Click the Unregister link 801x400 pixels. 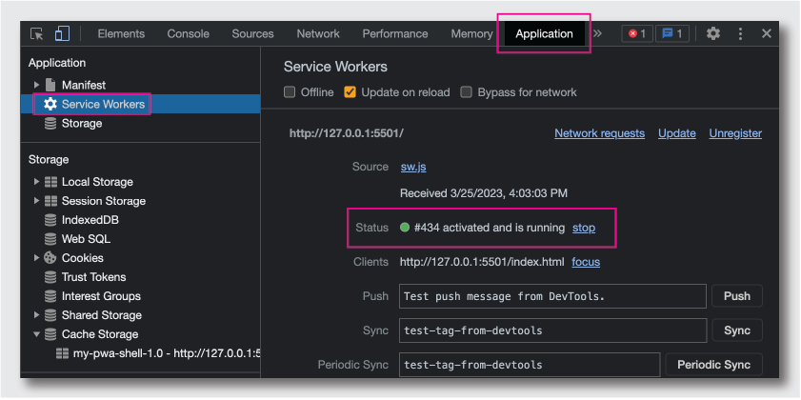(x=735, y=133)
